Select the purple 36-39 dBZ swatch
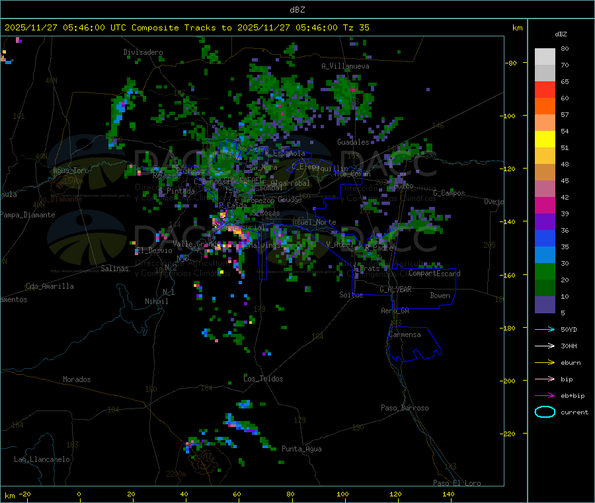595x503 pixels. click(x=545, y=222)
